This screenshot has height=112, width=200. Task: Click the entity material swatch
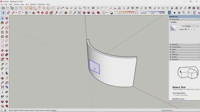click(x=173, y=28)
